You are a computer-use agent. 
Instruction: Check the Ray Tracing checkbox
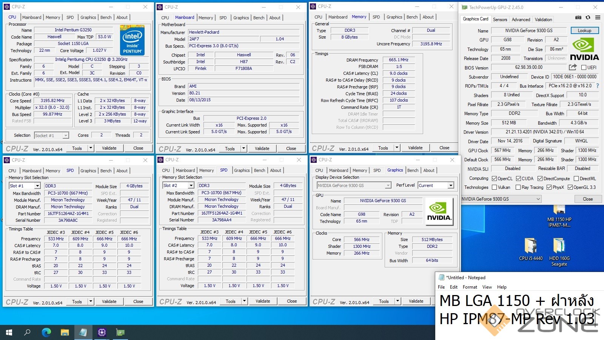[518, 187]
